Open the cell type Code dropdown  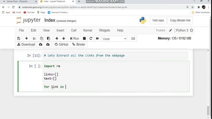[115, 39]
